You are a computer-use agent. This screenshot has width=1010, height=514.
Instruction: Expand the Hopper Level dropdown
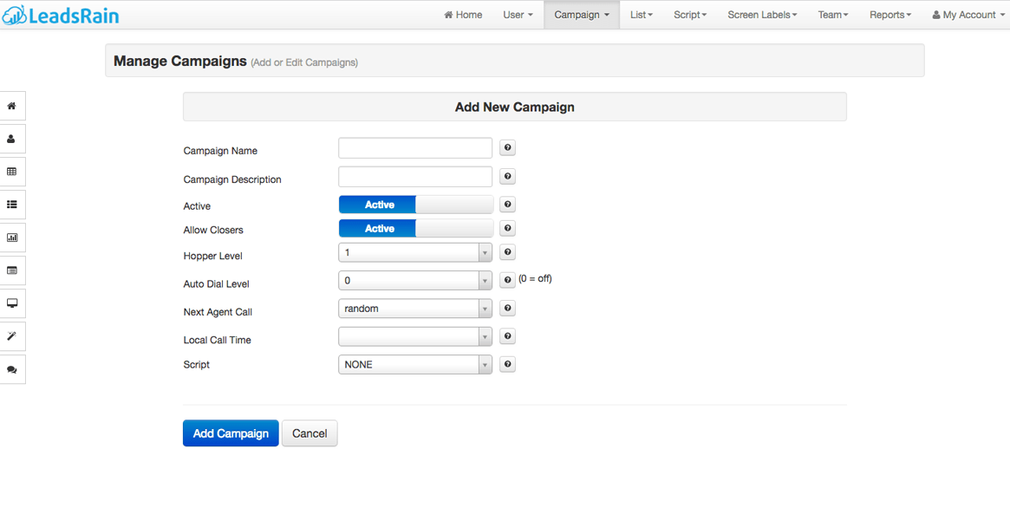tap(415, 253)
